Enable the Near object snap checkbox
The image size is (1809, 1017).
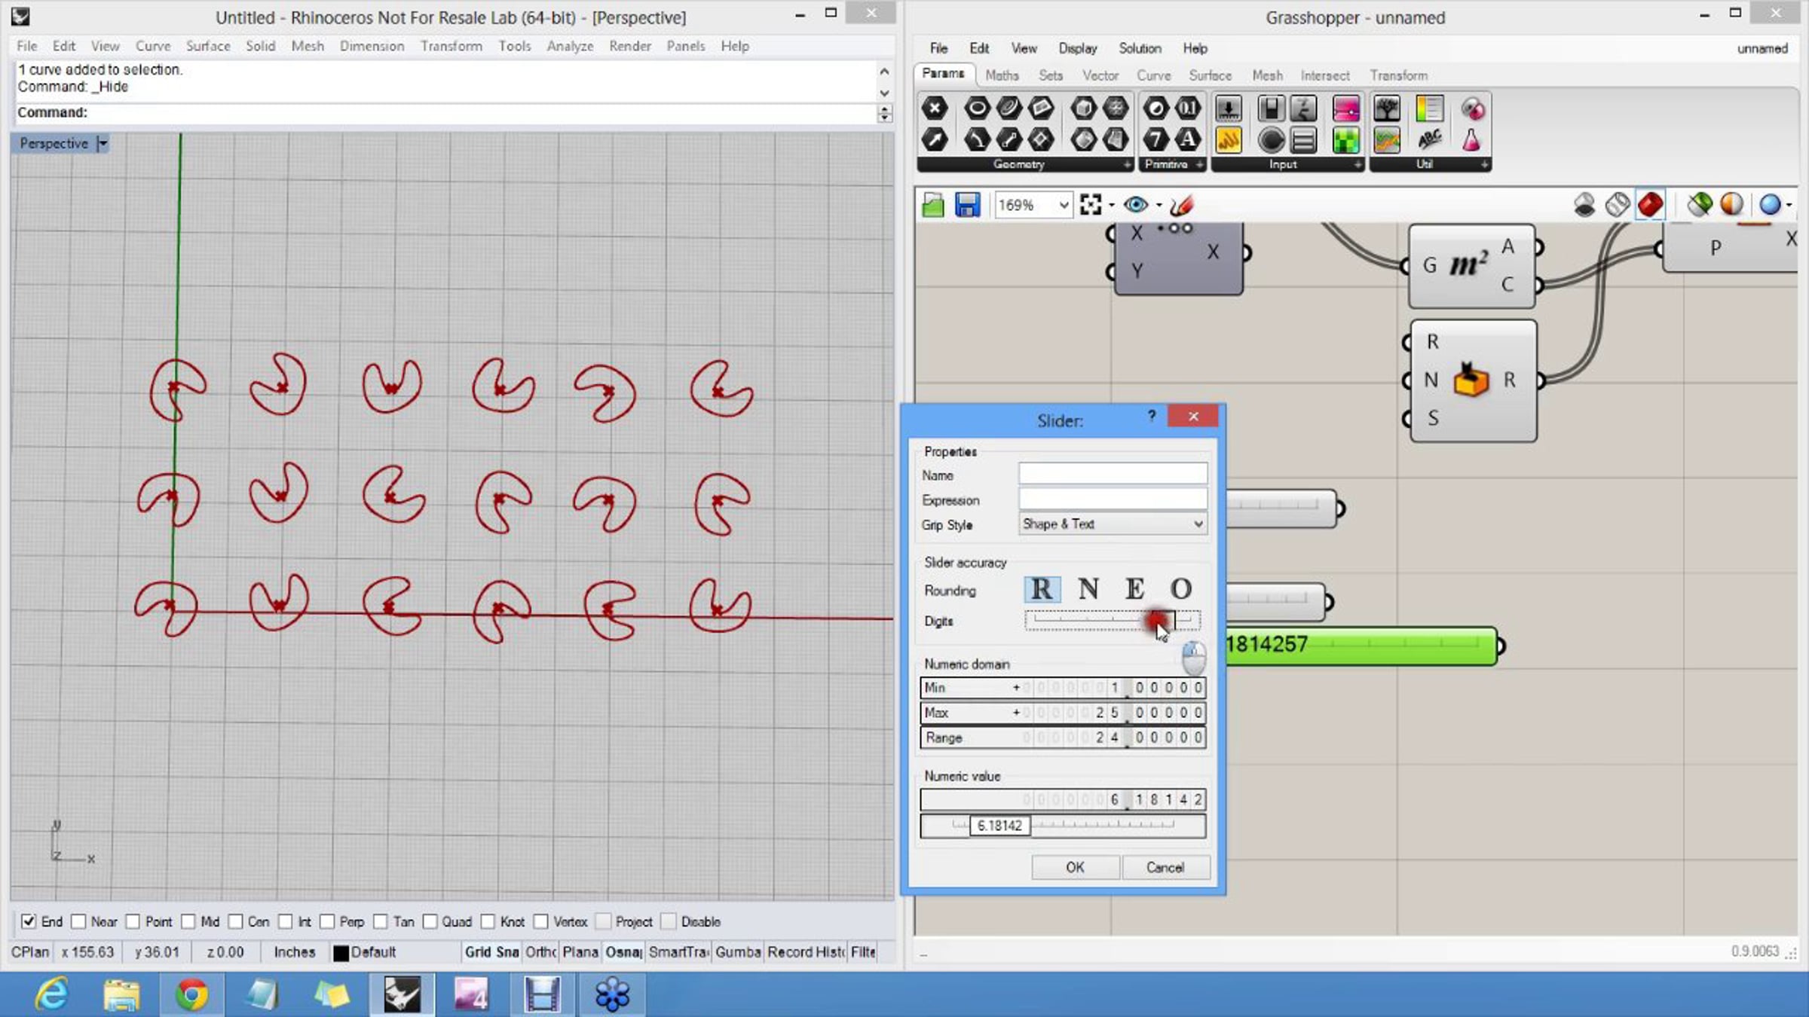pyautogui.click(x=78, y=921)
